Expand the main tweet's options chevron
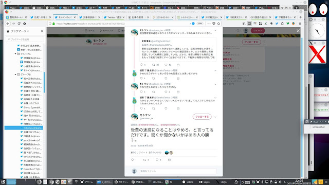This screenshot has width=329, height=185. pyautogui.click(x=215, y=117)
